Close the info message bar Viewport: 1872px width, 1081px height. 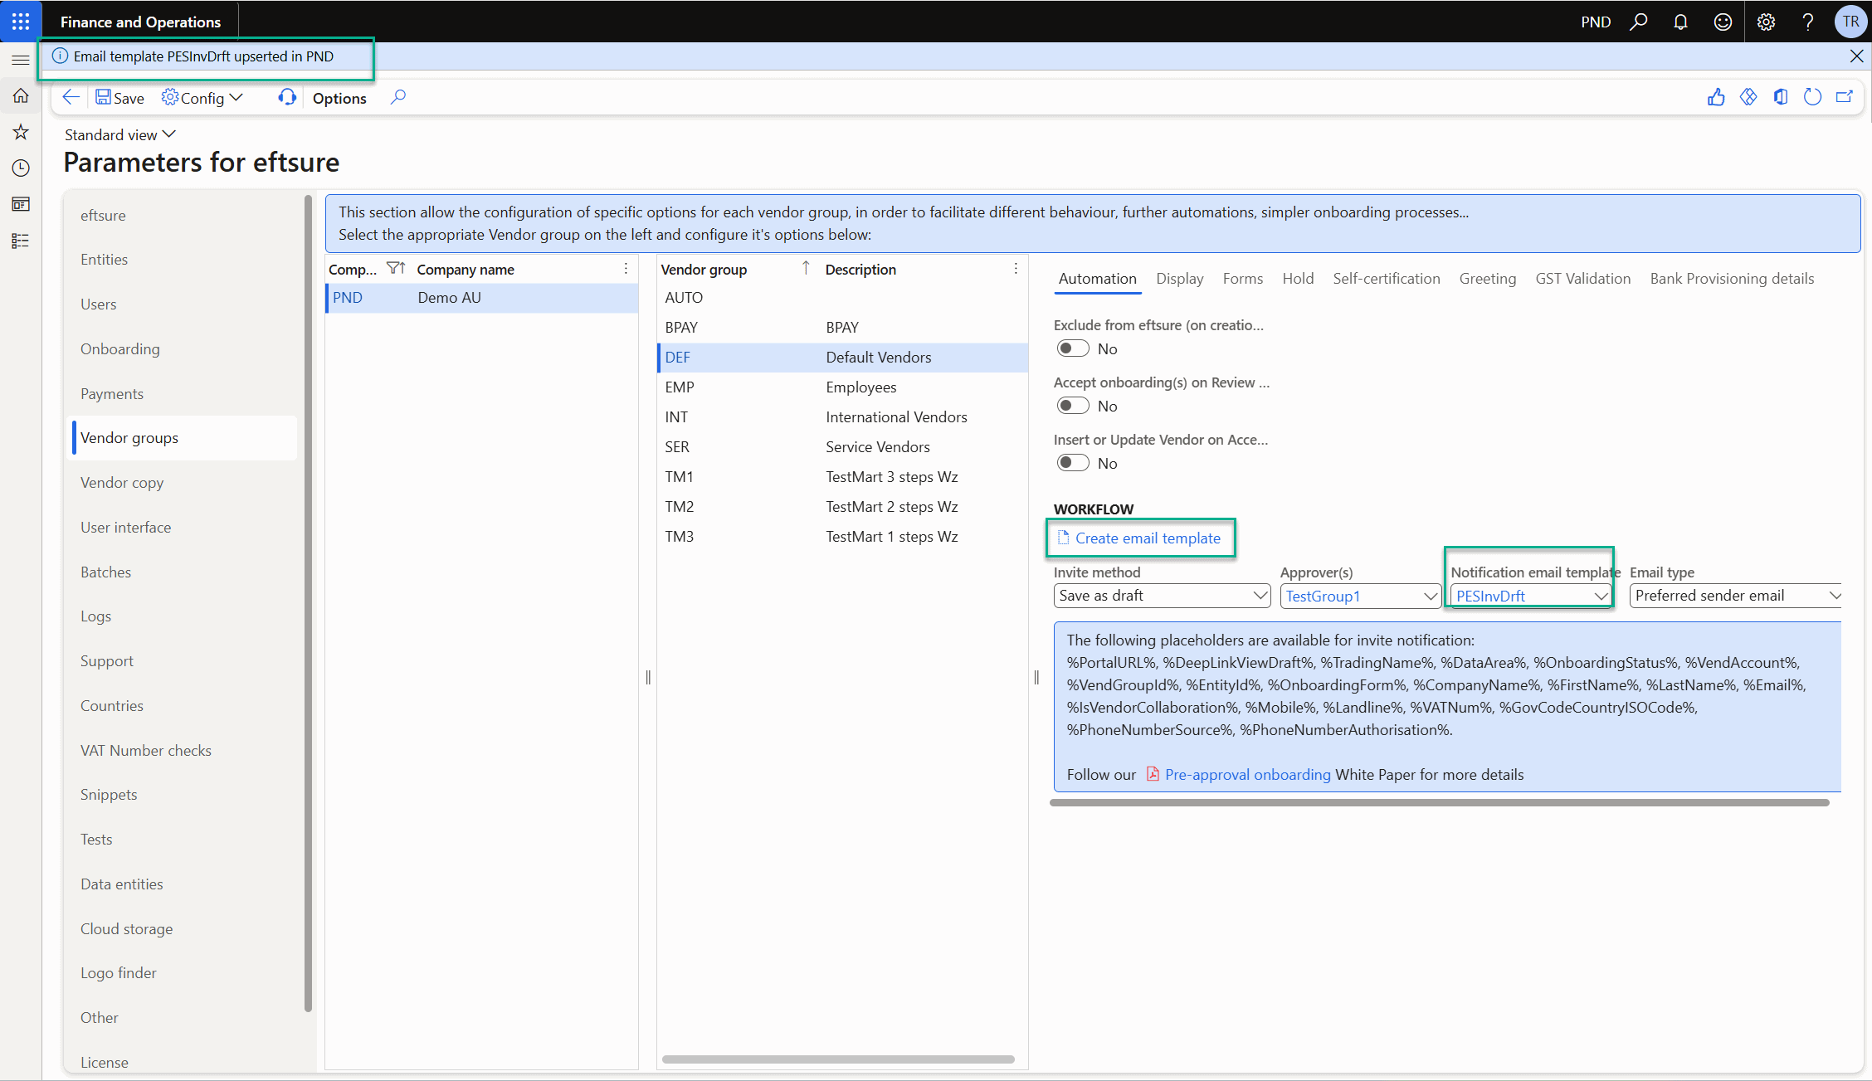1857,56
